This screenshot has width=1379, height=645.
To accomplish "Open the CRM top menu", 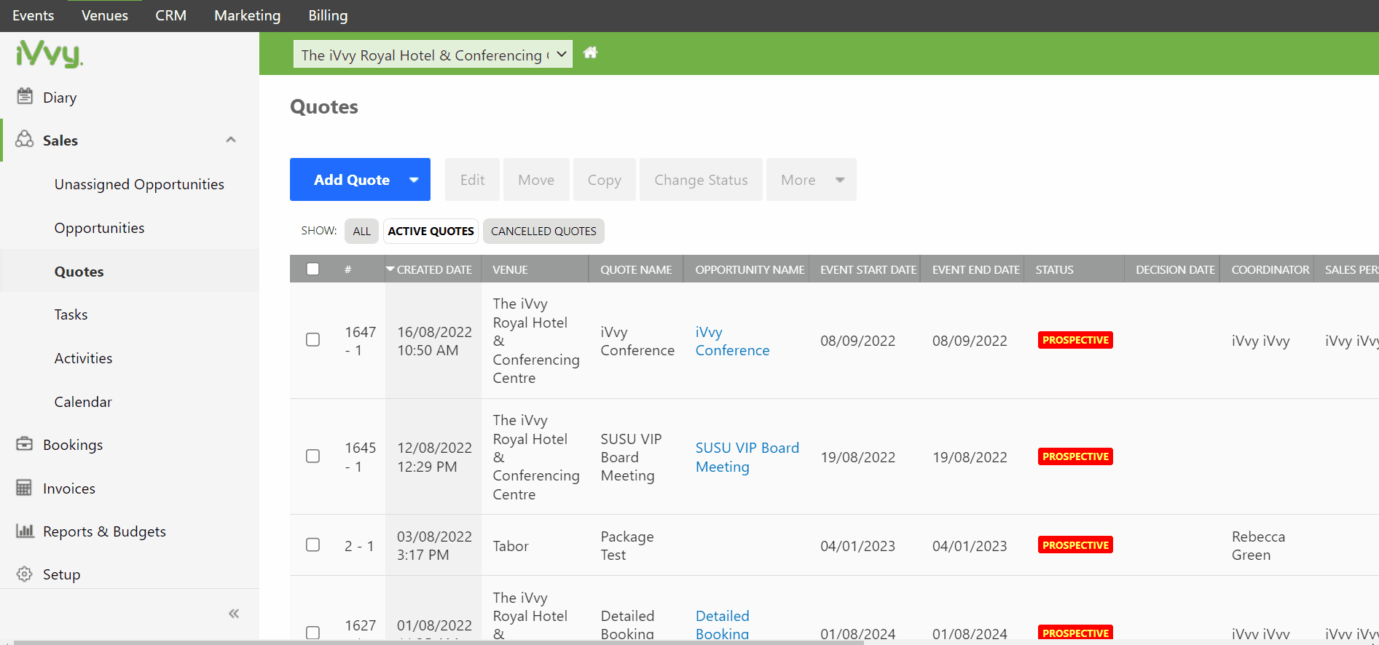I will coord(170,15).
